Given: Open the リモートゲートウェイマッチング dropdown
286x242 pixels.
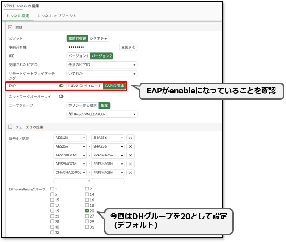Looking at the screenshot, I should [x=102, y=74].
